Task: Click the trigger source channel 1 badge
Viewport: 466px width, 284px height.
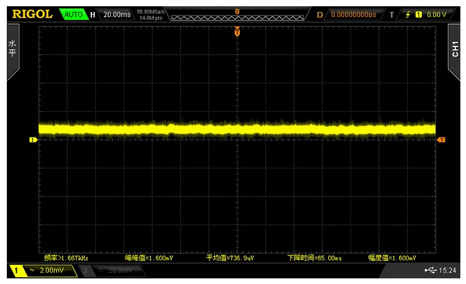Action: (x=418, y=14)
